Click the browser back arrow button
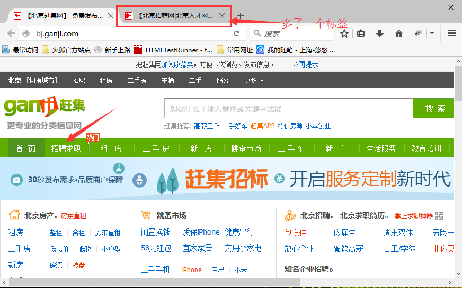The image size is (462, 288). click(x=11, y=33)
